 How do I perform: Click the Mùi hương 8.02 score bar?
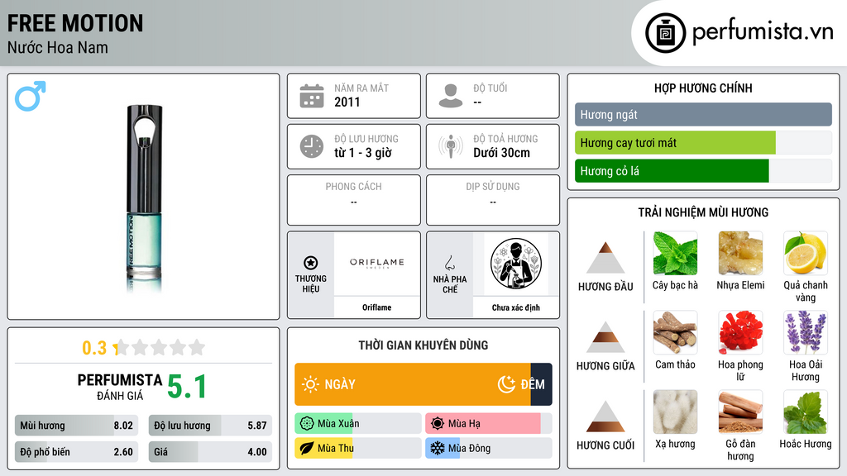click(x=76, y=426)
